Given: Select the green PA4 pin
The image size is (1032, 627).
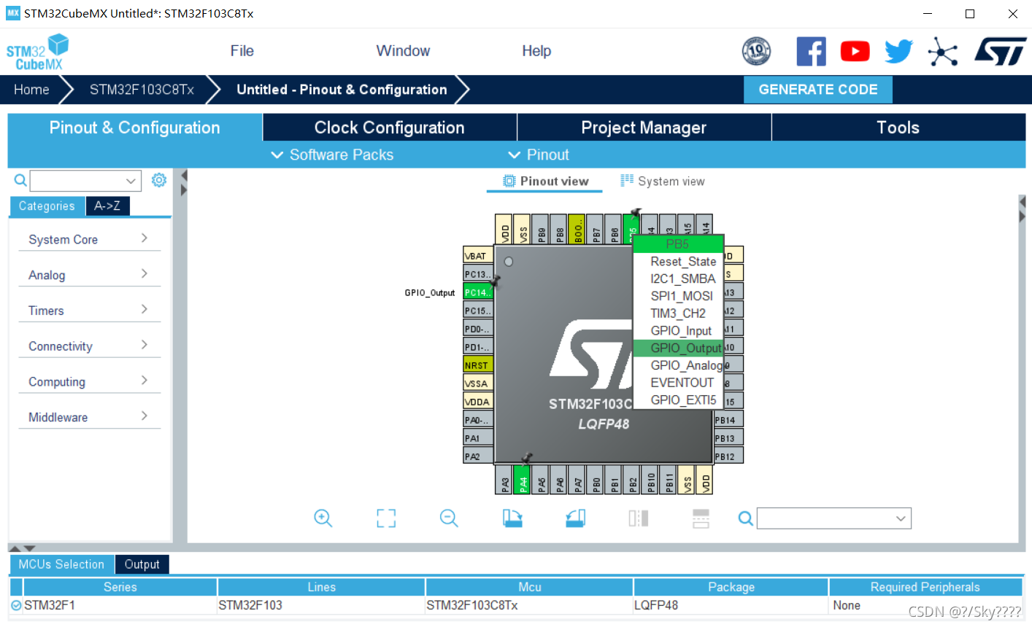Looking at the screenshot, I should [523, 480].
